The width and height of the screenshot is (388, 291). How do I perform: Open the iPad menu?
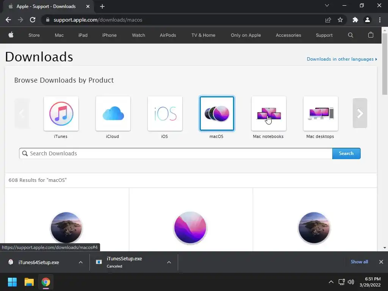point(83,35)
